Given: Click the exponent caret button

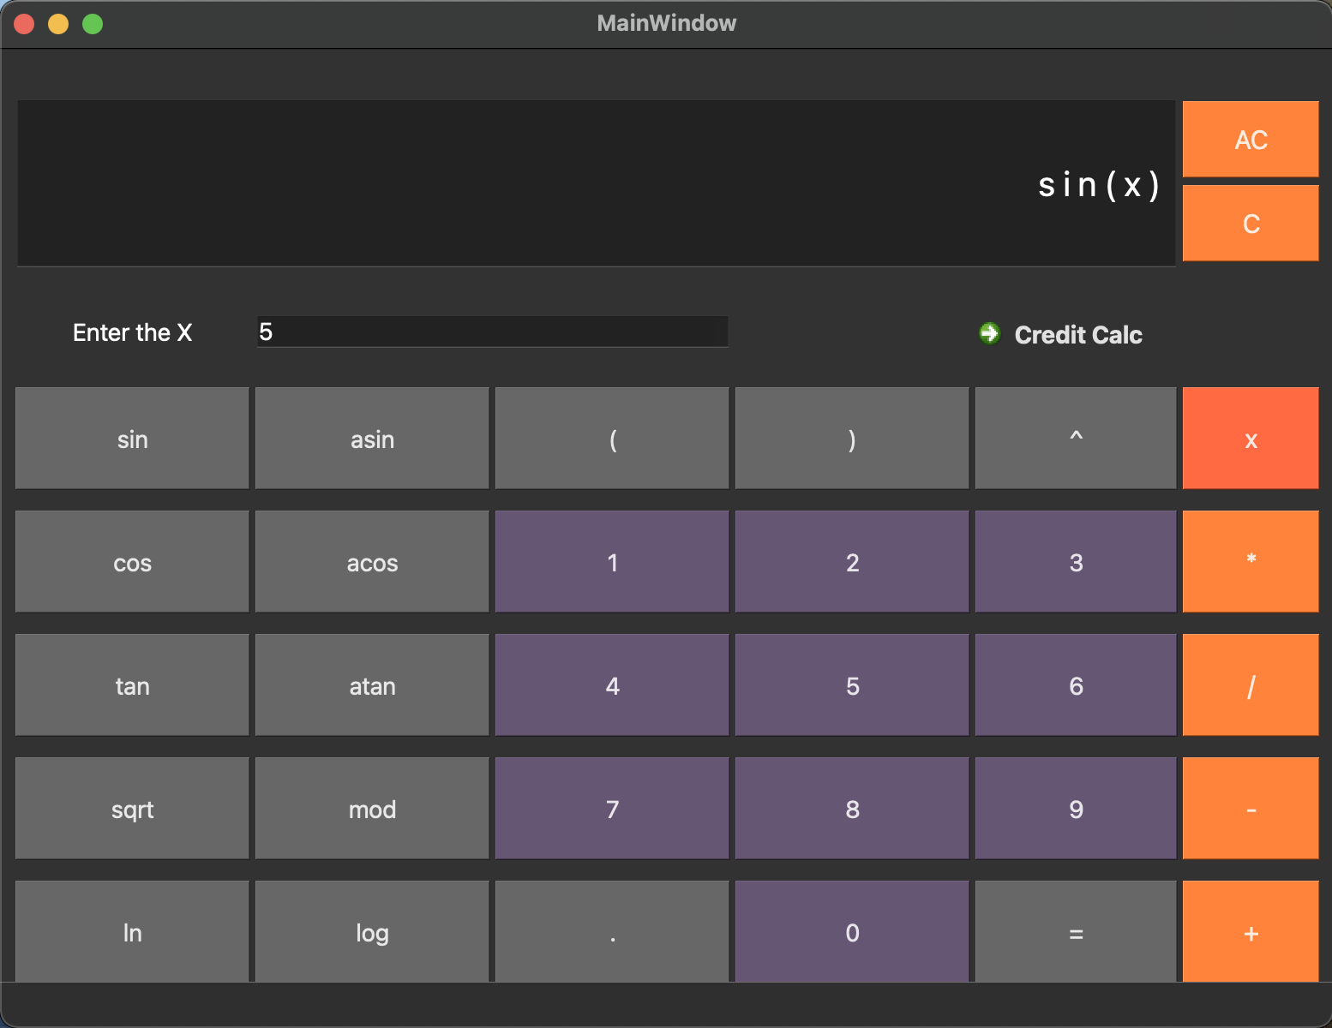Looking at the screenshot, I should pyautogui.click(x=1075, y=438).
